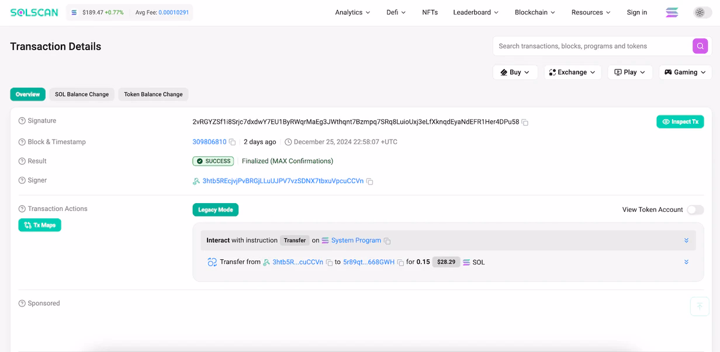
Task: Open the Gaming dropdown
Action: (685, 72)
